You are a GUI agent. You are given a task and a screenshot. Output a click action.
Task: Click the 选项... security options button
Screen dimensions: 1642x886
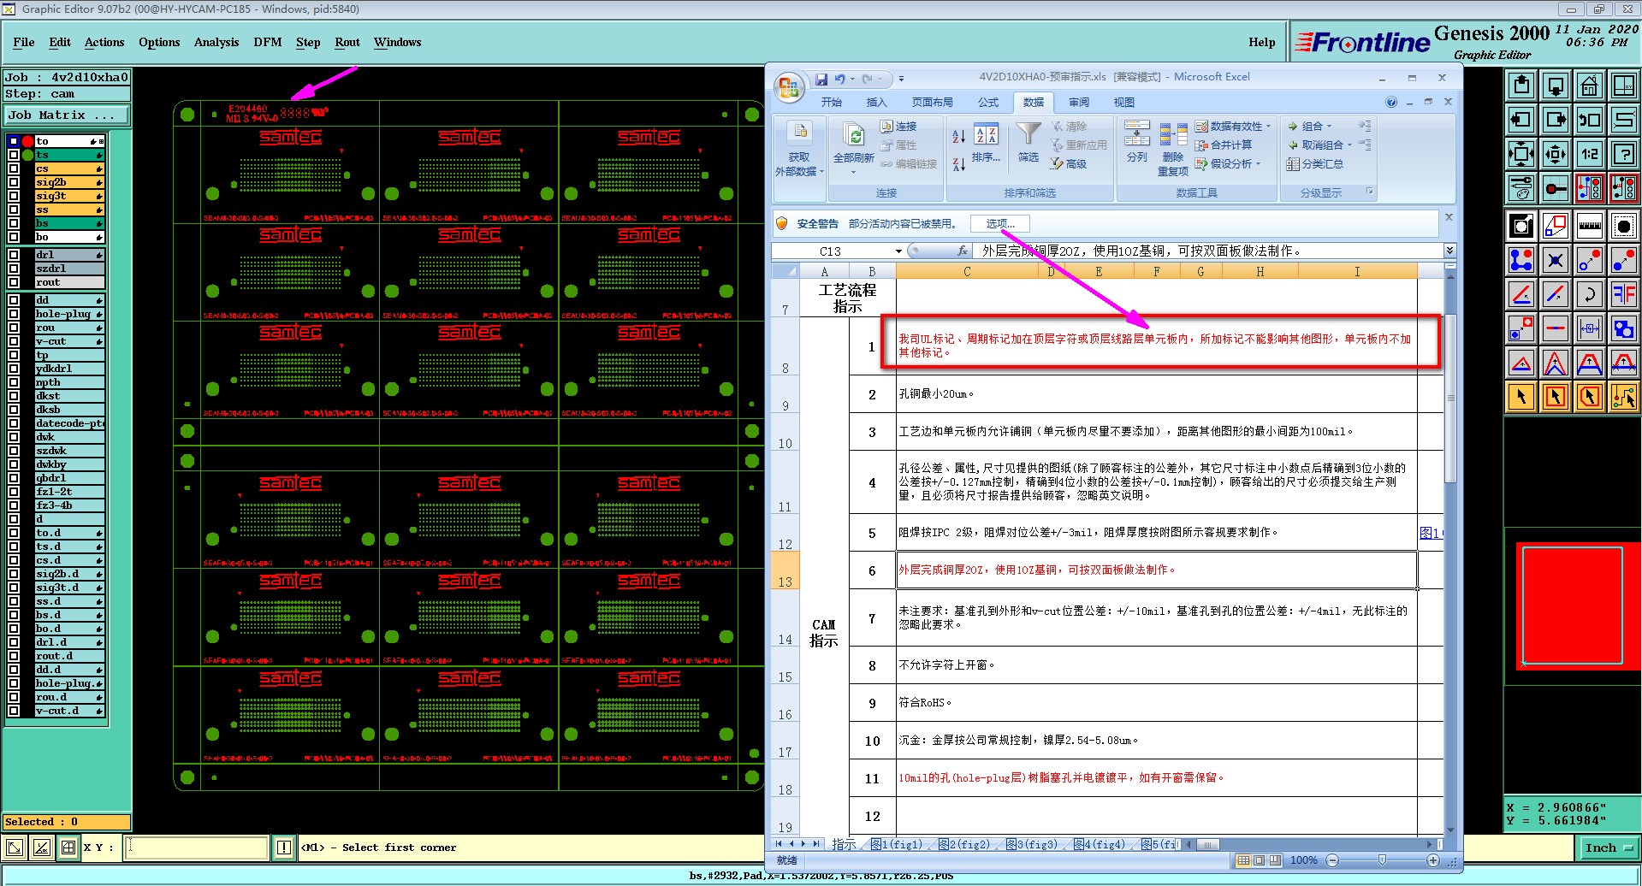pos(1000,224)
